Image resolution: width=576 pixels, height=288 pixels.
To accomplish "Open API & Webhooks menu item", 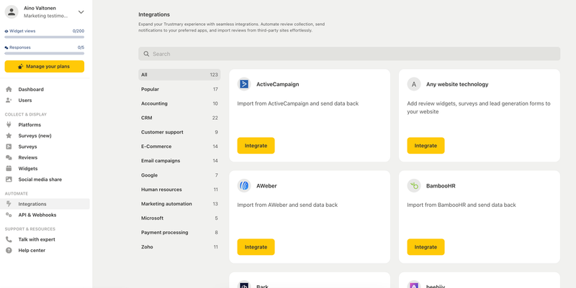I will click(x=37, y=215).
